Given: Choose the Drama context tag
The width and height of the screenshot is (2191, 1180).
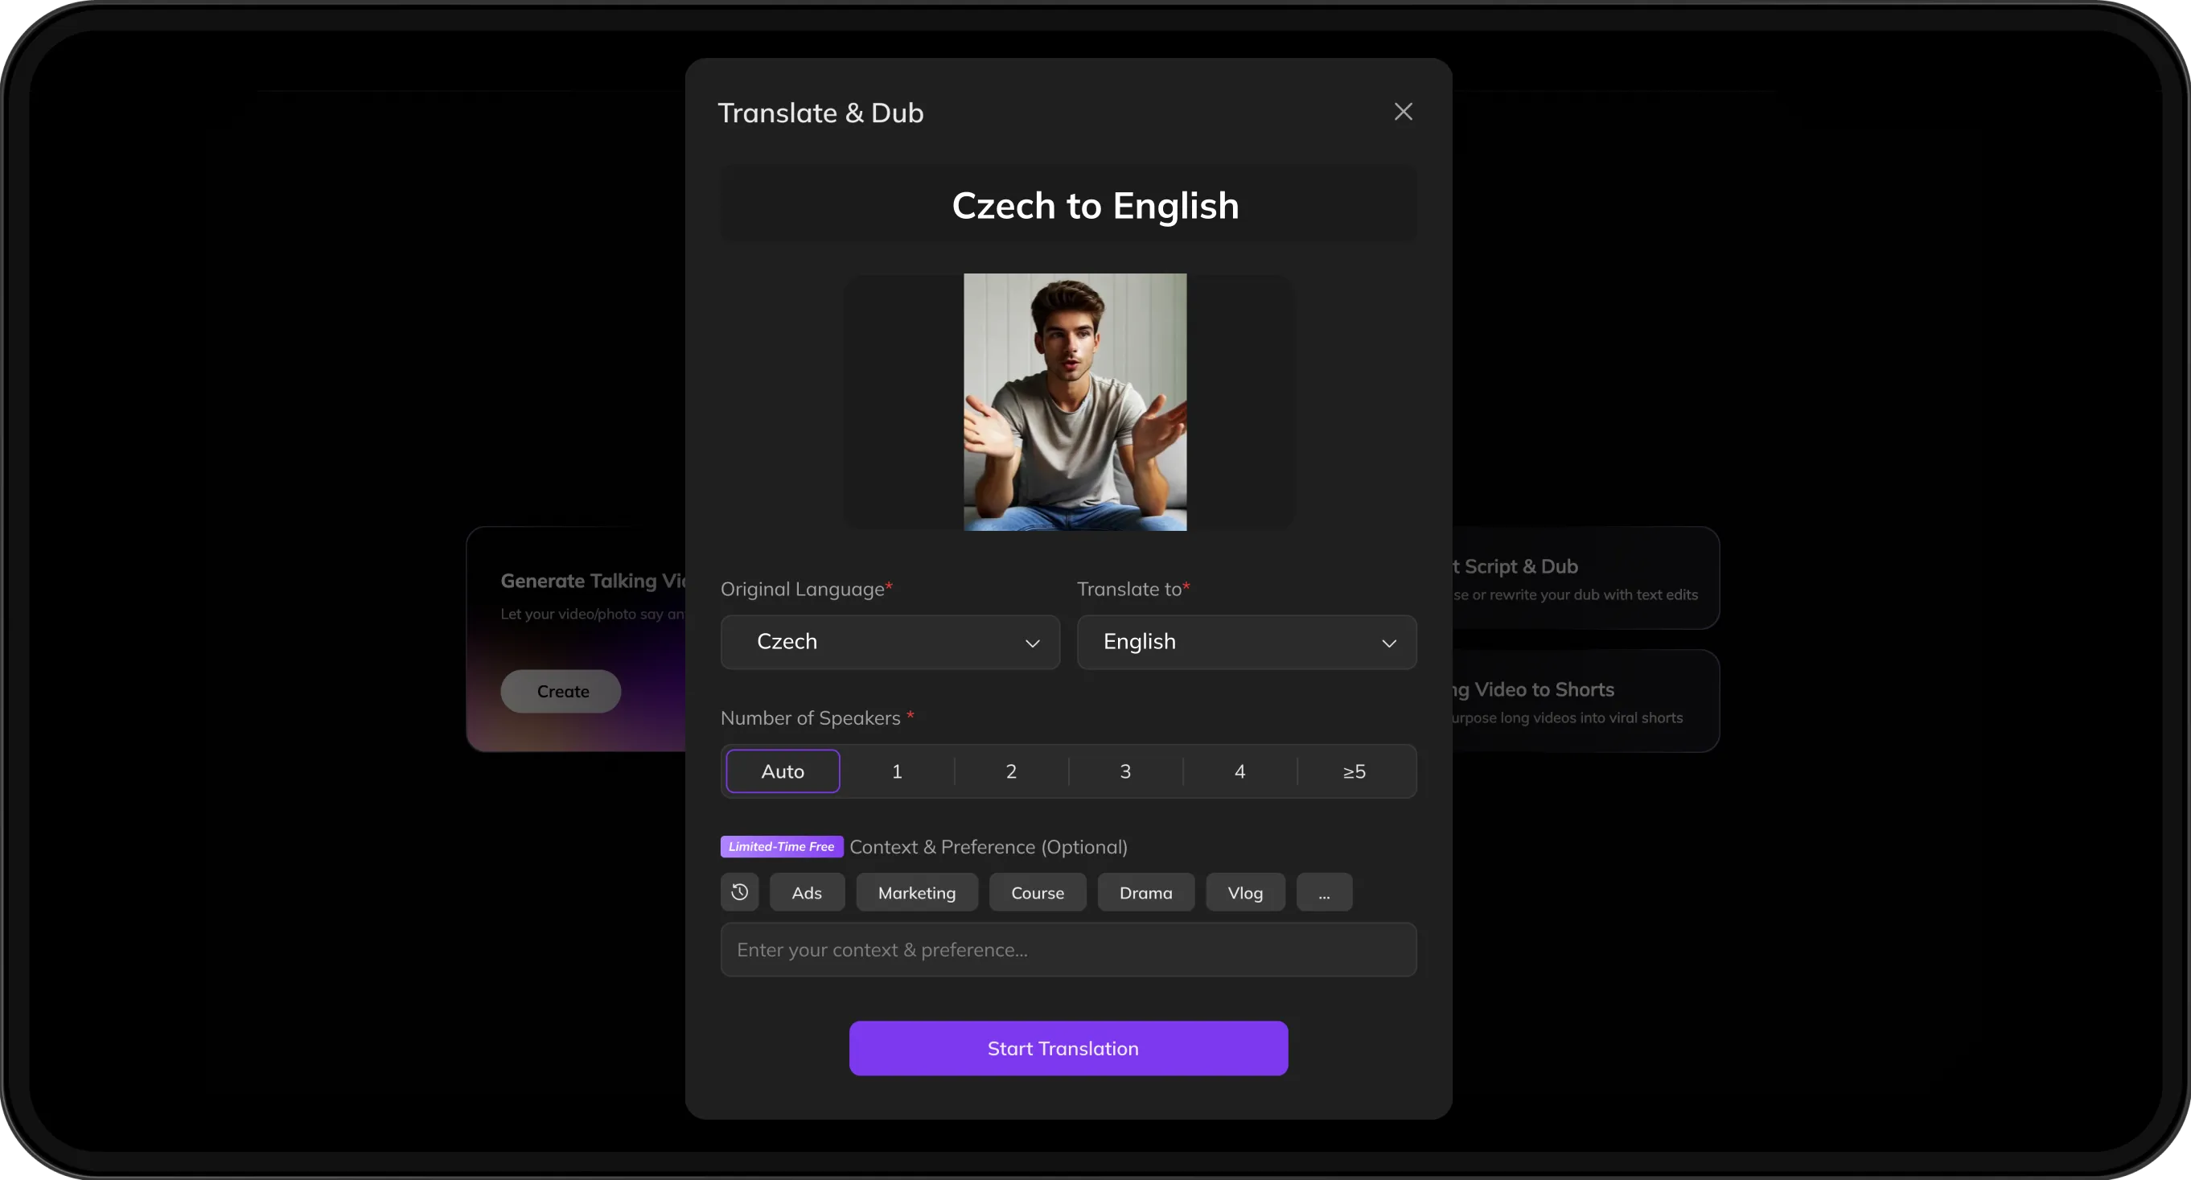Looking at the screenshot, I should 1145,891.
